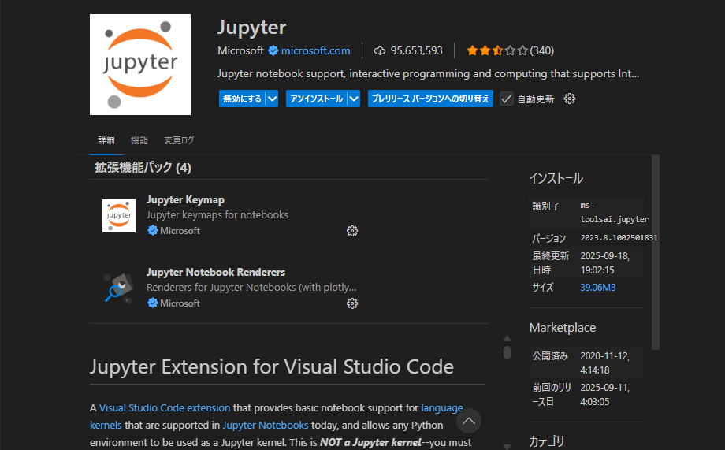The height and width of the screenshot is (450, 725).
Task: Select the 詳細 tab
Action: coord(106,140)
